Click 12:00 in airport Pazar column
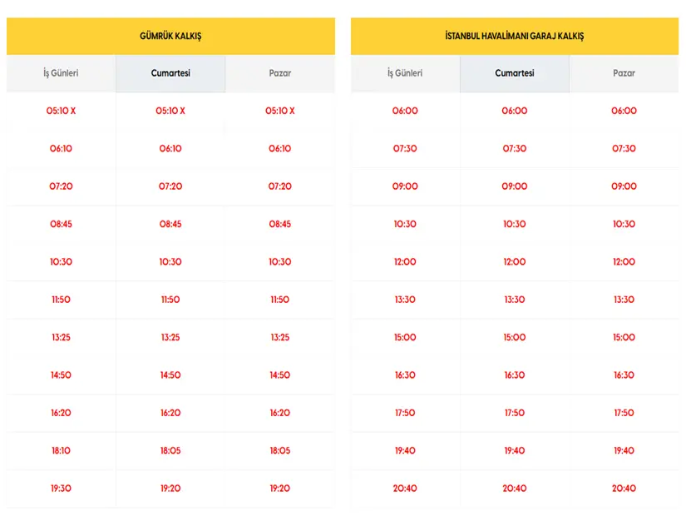This screenshot has width=686, height=516. tap(624, 262)
